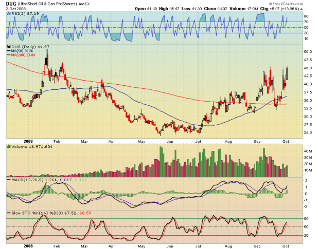This screenshot has width=318, height=249.
Task: Click the AMEX exchange label
Action: pos(84,4)
